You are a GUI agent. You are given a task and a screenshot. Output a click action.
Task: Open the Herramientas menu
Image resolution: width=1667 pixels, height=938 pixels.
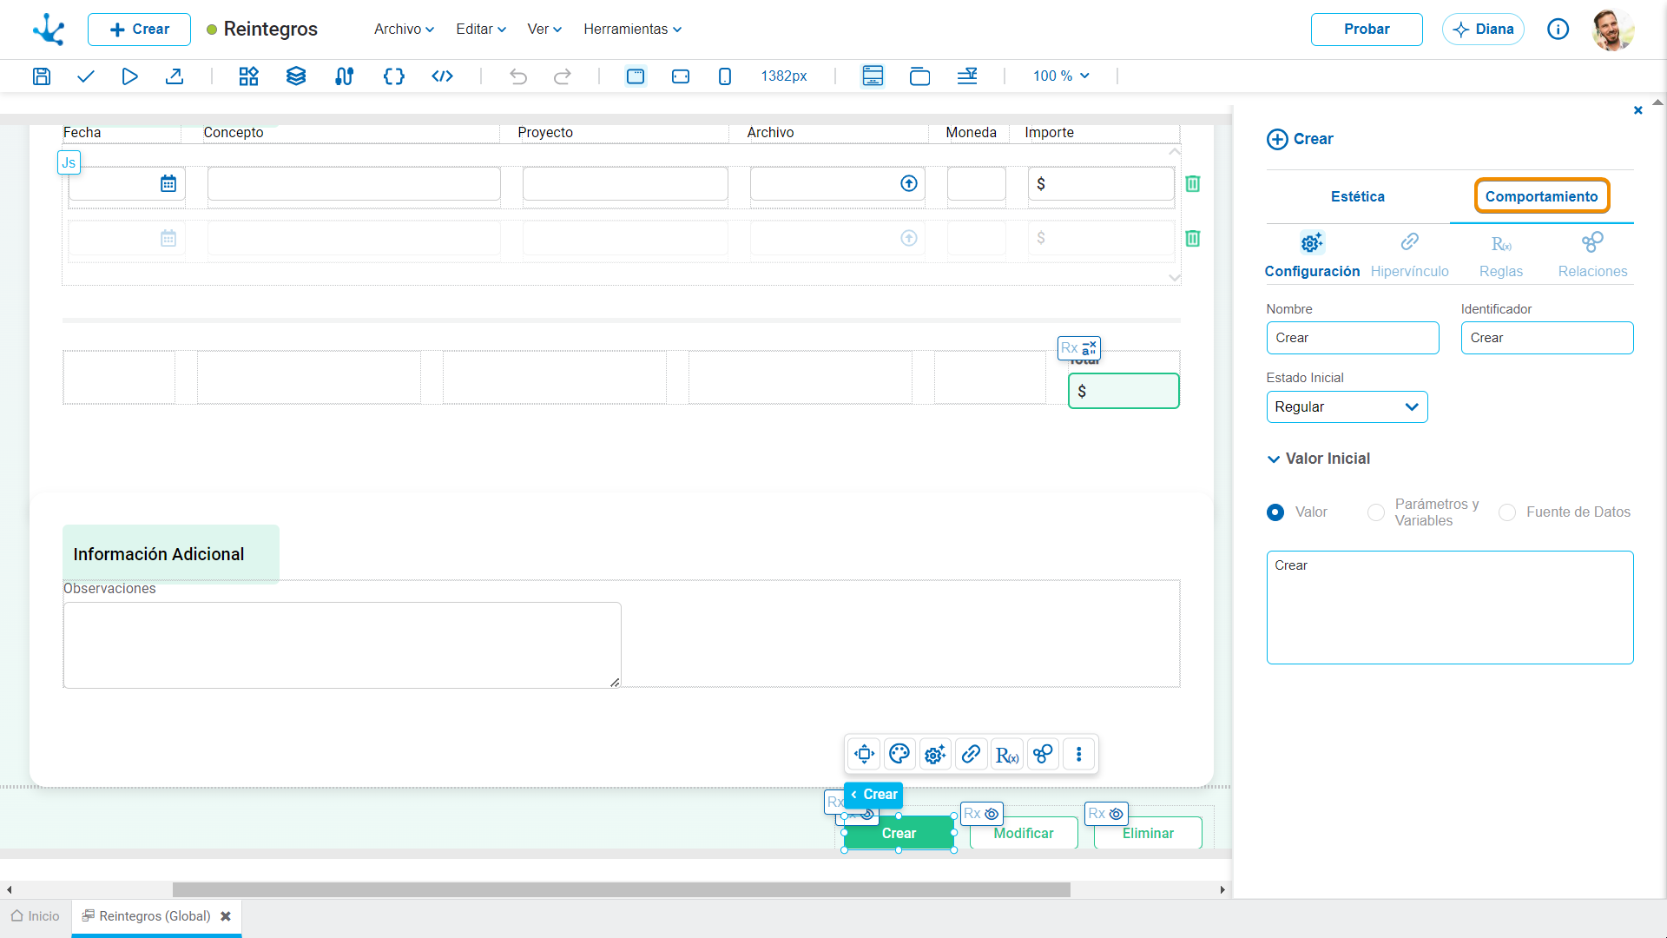tap(632, 30)
